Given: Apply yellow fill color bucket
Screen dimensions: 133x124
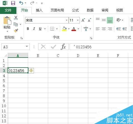Looking at the screenshot, I should coord(64,29).
